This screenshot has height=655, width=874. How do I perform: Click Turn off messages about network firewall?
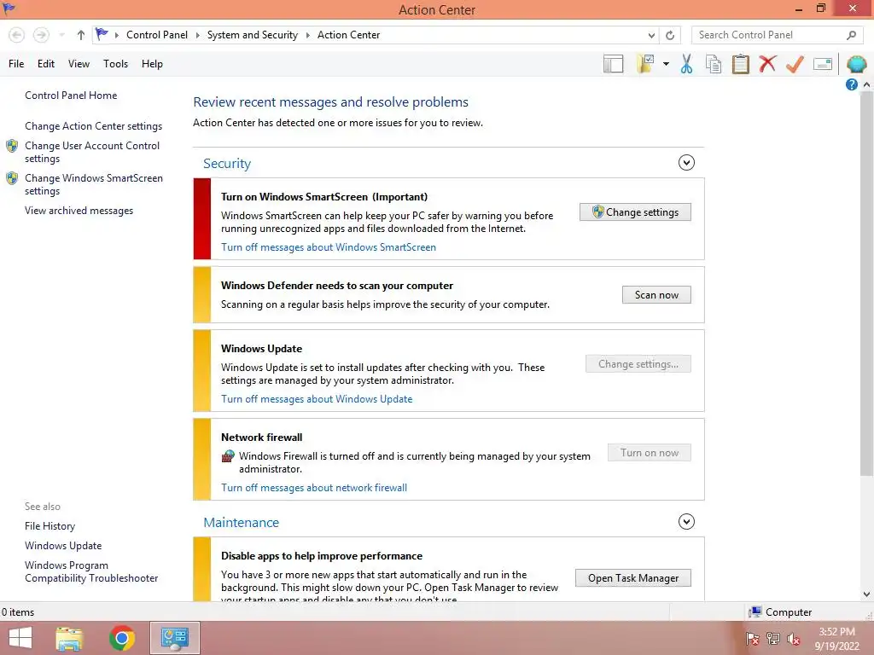[x=314, y=488]
